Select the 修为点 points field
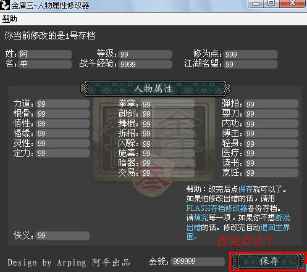The image size is (307, 272). (251, 54)
